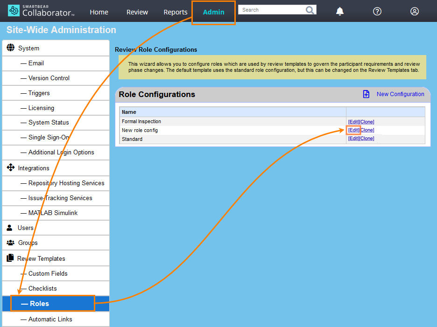
Task: Click the Review Templates stacked-pages icon
Action: (x=10, y=258)
